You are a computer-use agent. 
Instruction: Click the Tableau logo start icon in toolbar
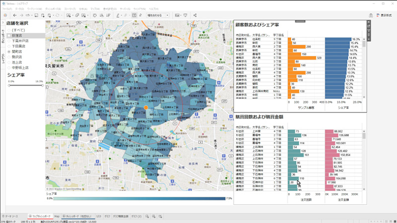tap(5, 15)
